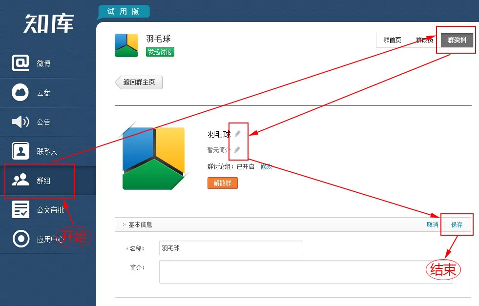
Task: Click the 联系人 menu label
Action: (x=47, y=151)
